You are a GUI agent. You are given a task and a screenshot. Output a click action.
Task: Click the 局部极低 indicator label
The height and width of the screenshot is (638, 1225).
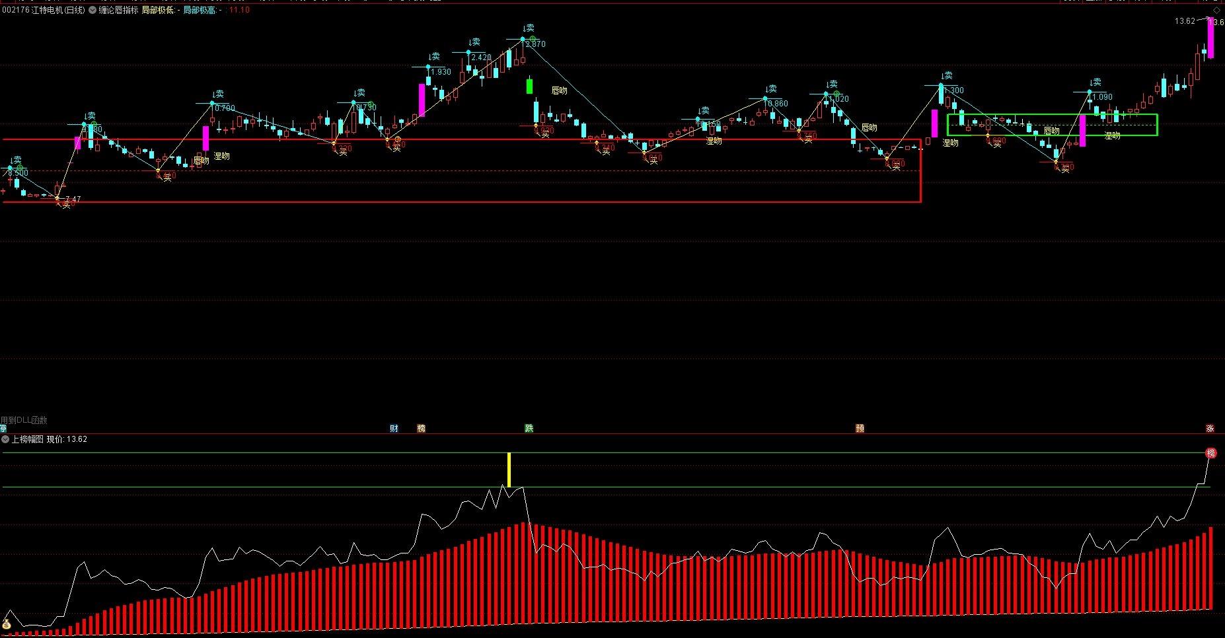tap(158, 11)
